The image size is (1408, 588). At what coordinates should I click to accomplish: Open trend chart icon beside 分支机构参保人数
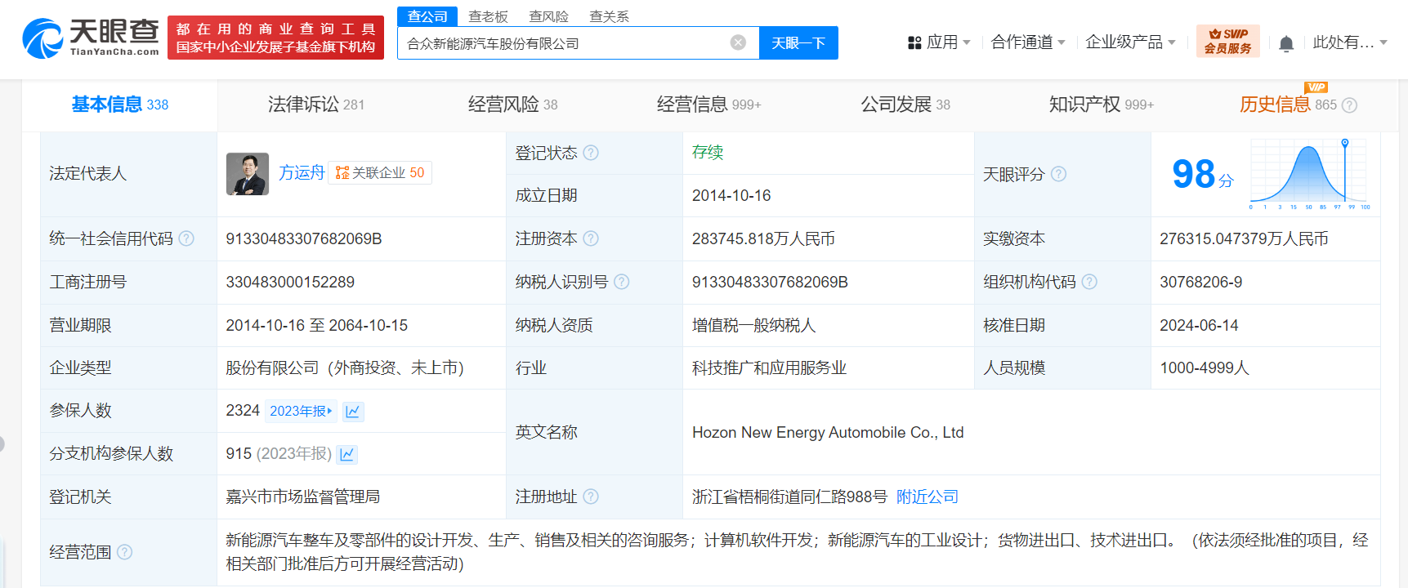click(x=347, y=455)
